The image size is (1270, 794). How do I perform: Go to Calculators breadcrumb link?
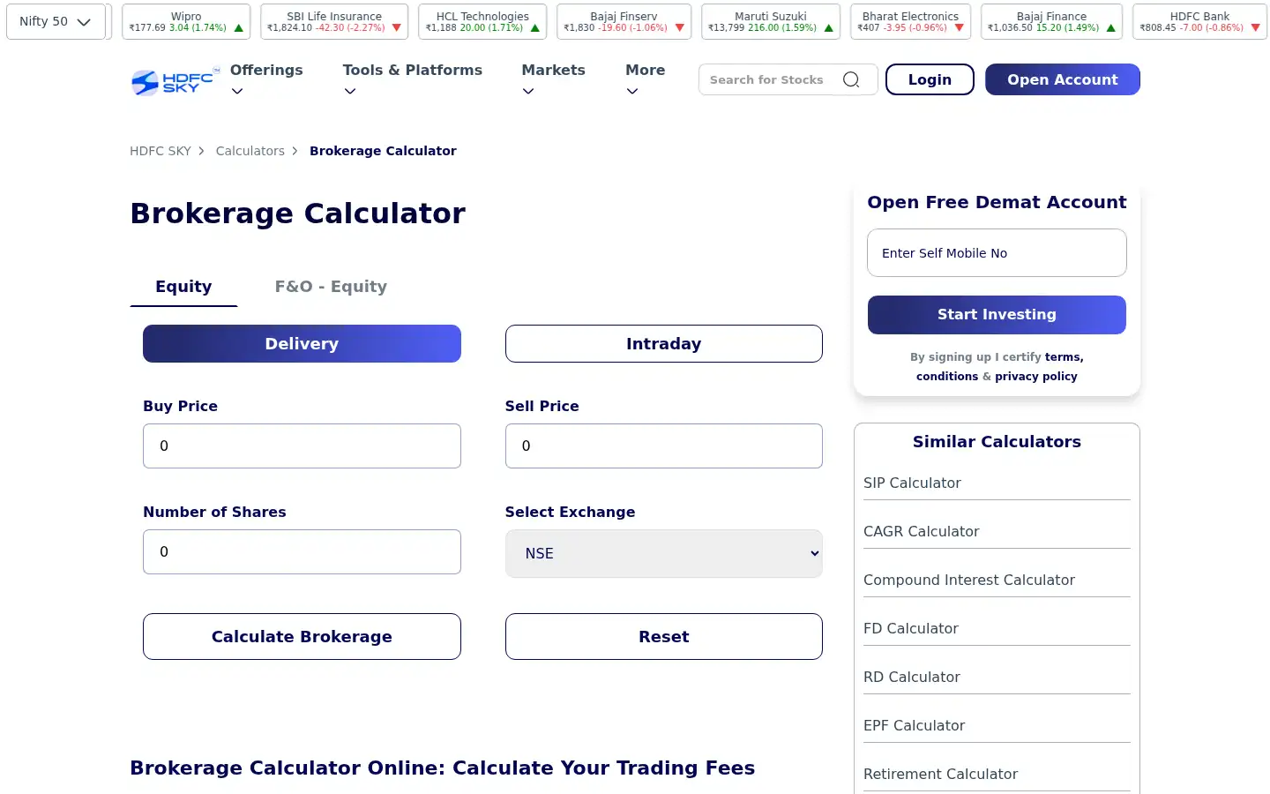[x=250, y=151]
